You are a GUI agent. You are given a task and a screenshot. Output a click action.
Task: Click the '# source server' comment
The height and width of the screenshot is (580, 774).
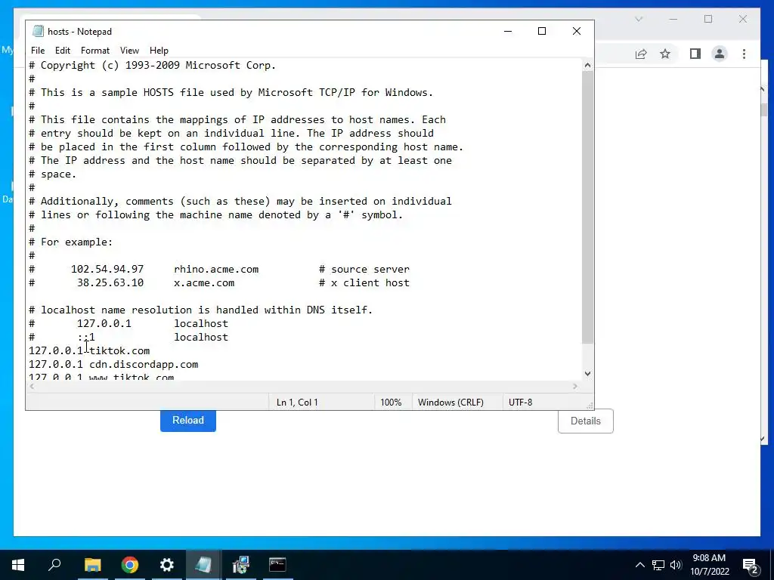point(364,270)
